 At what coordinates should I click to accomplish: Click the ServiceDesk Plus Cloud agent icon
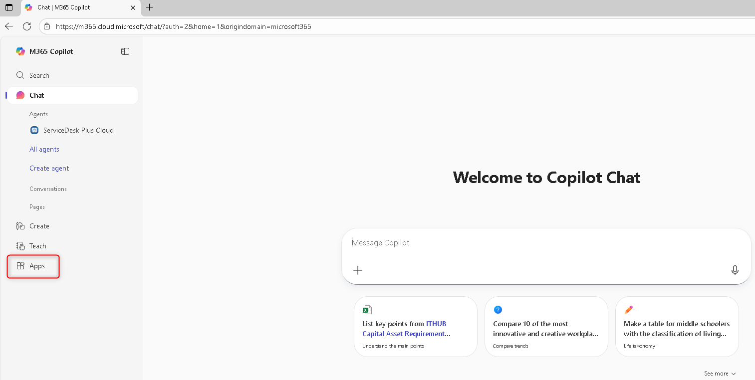point(34,130)
